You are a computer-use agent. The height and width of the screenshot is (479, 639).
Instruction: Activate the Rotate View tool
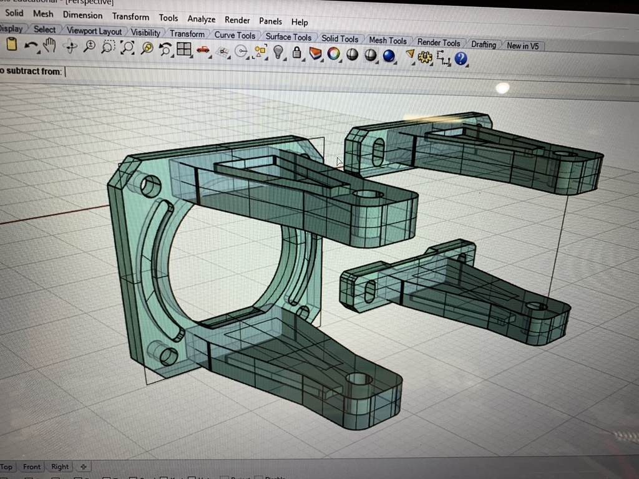[x=70, y=46]
